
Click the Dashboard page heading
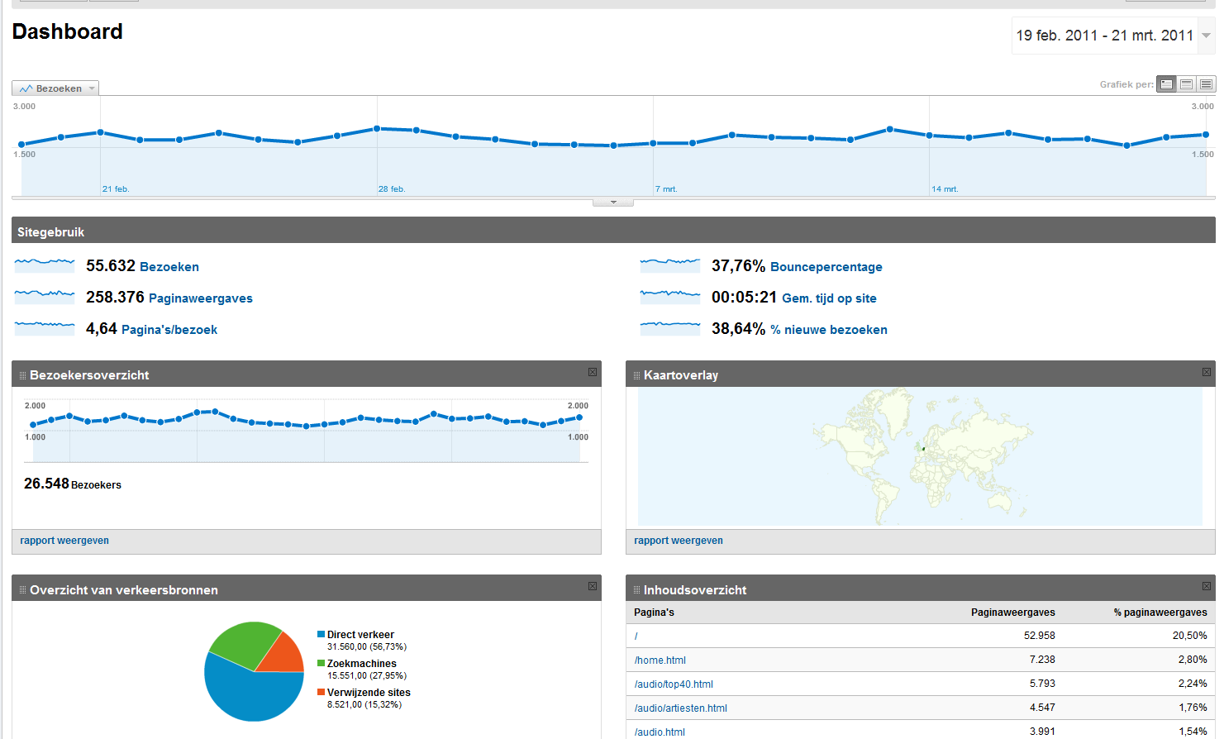coord(67,31)
